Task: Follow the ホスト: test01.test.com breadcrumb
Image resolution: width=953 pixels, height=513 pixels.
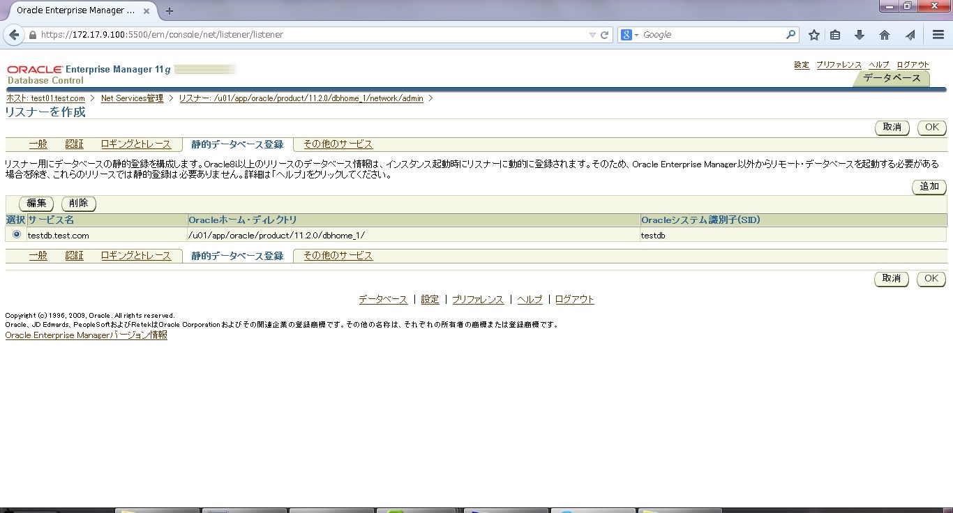Action: point(45,98)
